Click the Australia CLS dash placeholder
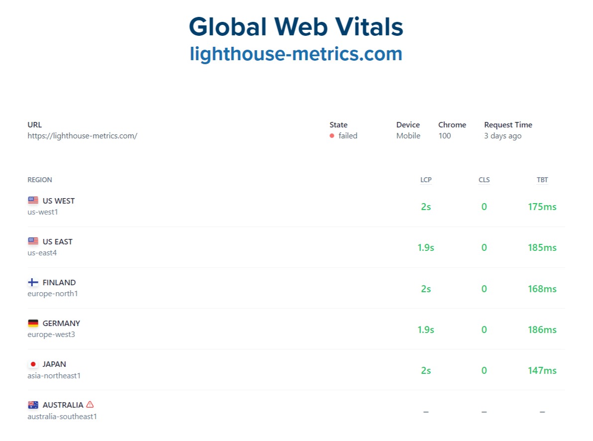 (x=484, y=412)
